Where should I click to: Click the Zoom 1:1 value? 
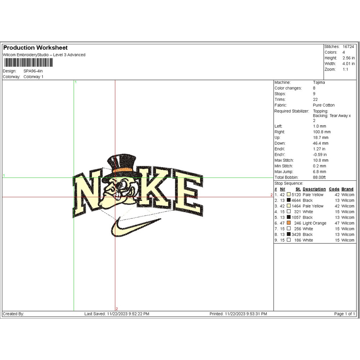tap(345, 69)
